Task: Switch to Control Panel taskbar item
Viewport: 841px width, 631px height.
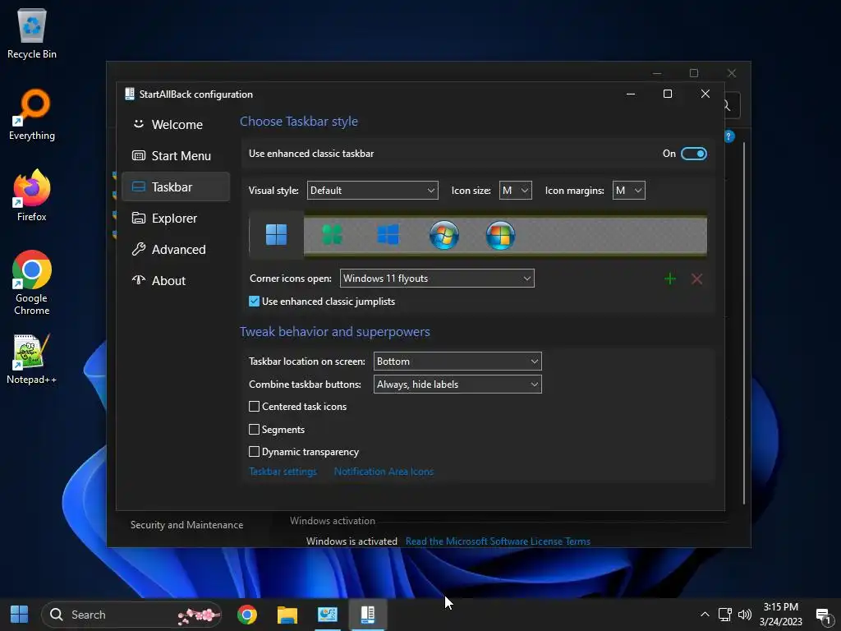Action: pyautogui.click(x=327, y=615)
